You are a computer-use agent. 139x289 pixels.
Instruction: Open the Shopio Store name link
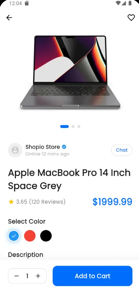click(x=43, y=147)
